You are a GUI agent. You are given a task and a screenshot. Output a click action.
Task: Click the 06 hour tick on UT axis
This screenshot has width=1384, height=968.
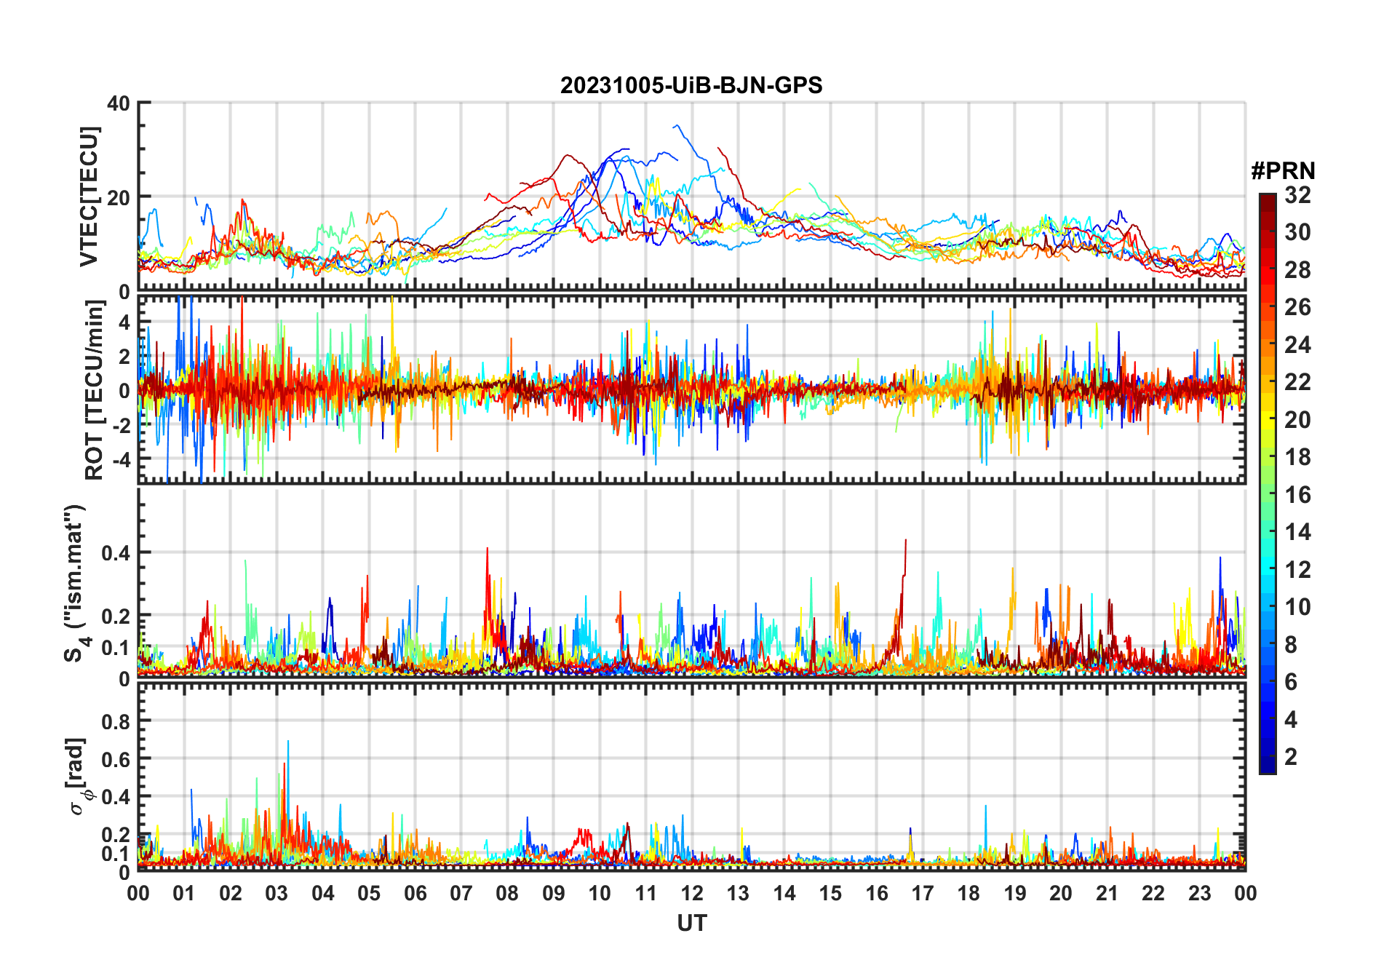(415, 893)
